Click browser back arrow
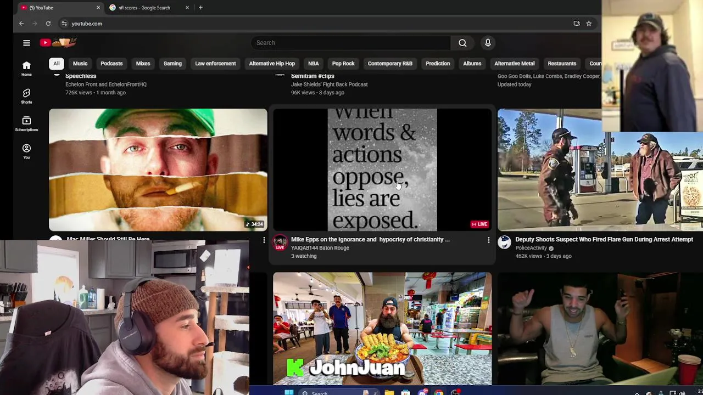Screen dimensions: 703x395 pyautogui.click(x=21, y=24)
